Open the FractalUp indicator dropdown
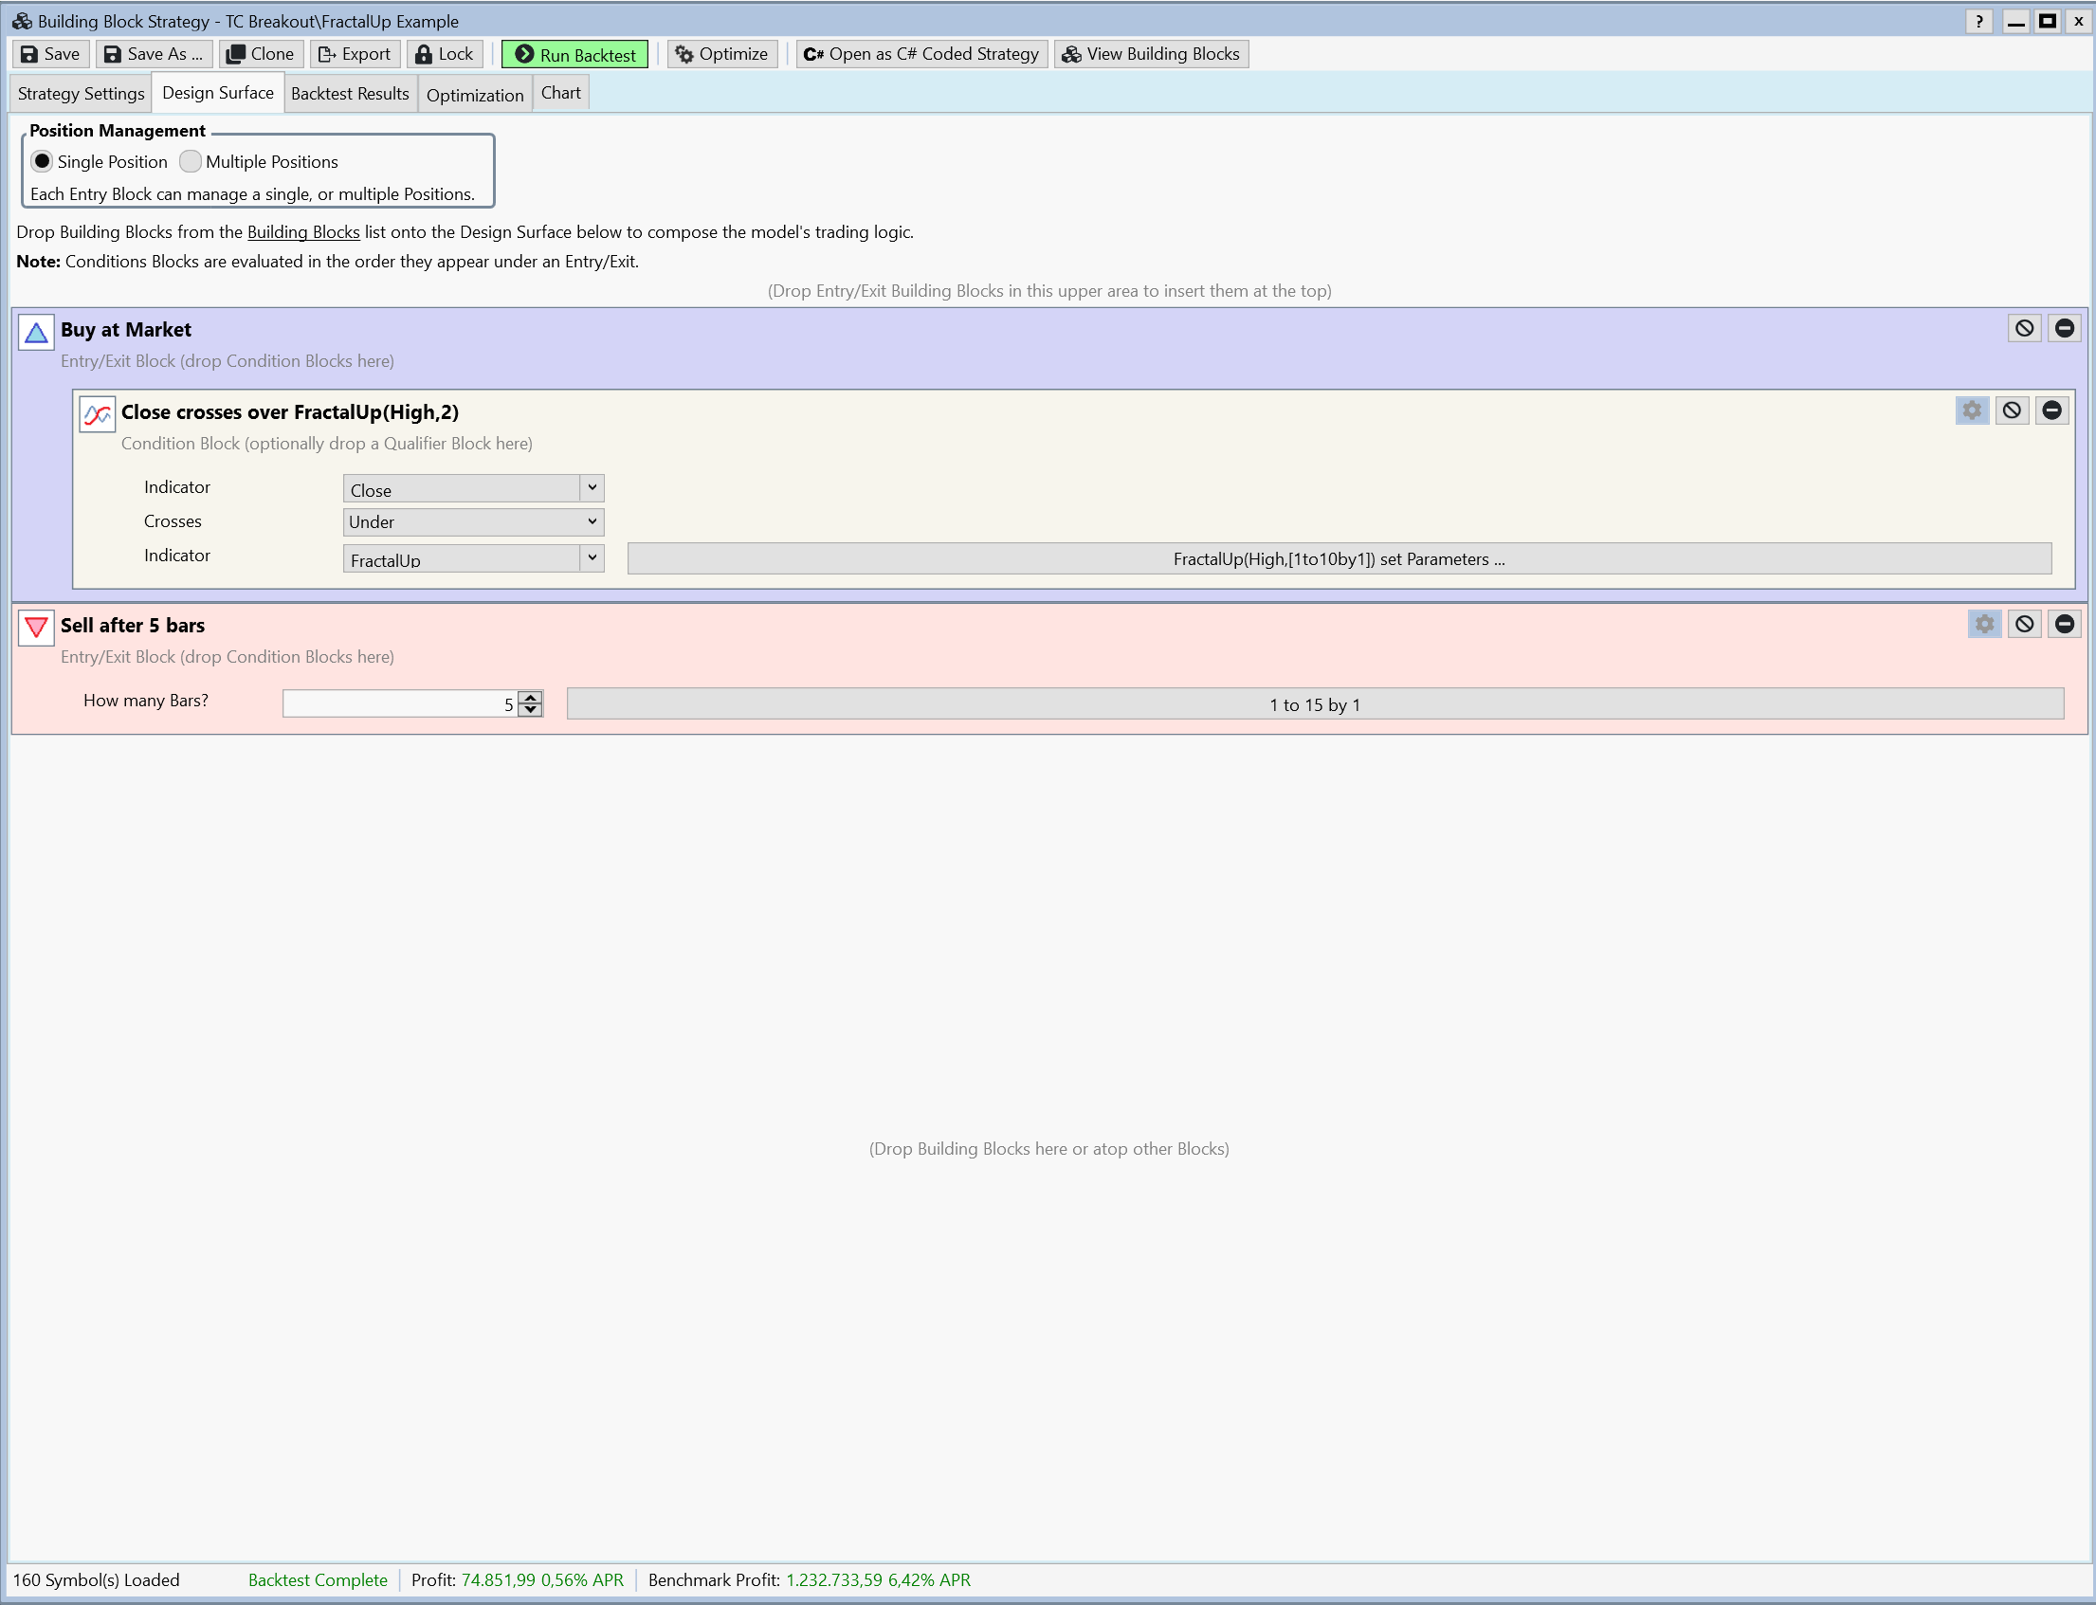This screenshot has height=1605, width=2096. coord(593,558)
